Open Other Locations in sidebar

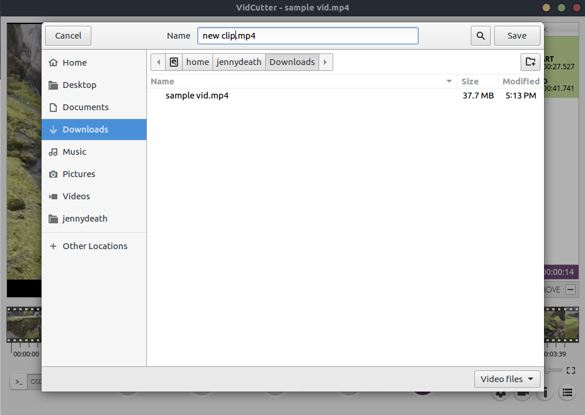coord(95,246)
